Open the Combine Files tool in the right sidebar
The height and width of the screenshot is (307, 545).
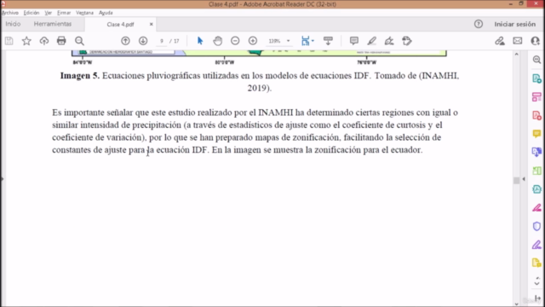pos(536,152)
